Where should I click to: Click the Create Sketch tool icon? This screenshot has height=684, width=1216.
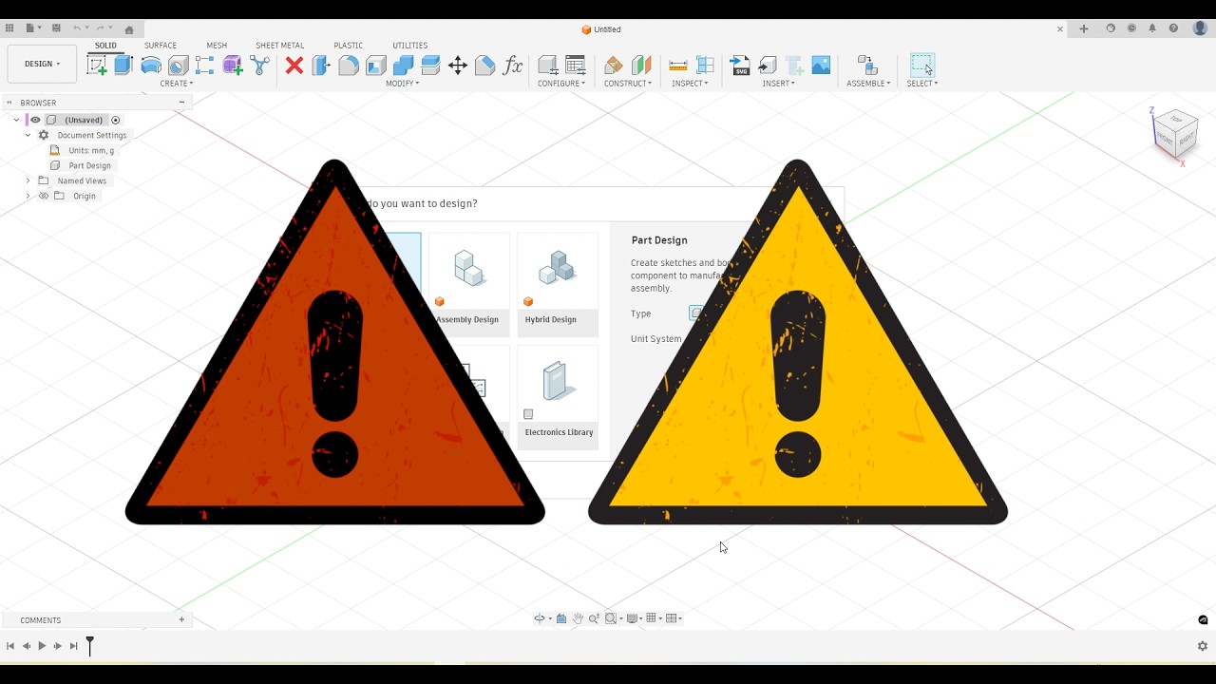tap(97, 66)
